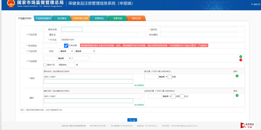This screenshot has width=261, height=130.
Task: Open the 政府网站找错 badge
Action: pos(247,125)
